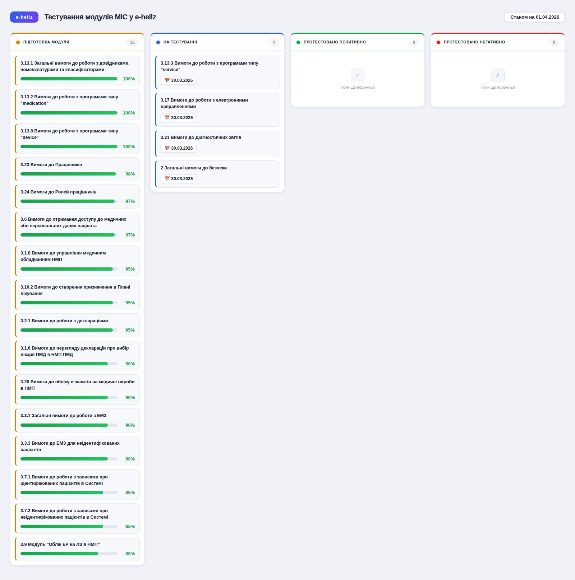Click the 'Станом на 01.04.2026' date badge
575x580 pixels.
click(534, 17)
